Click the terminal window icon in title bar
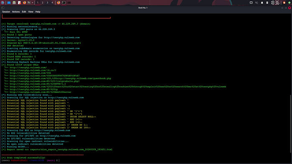The width and height of the screenshot is (292, 164). pyautogui.click(x=3, y=8)
